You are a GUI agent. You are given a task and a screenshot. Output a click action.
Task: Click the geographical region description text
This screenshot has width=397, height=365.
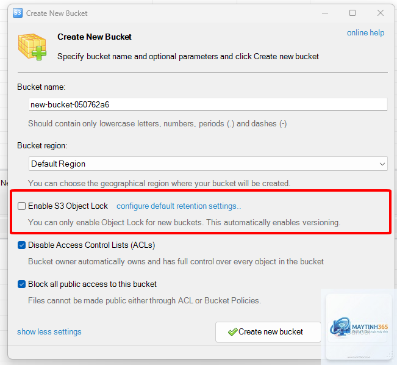[159, 183]
